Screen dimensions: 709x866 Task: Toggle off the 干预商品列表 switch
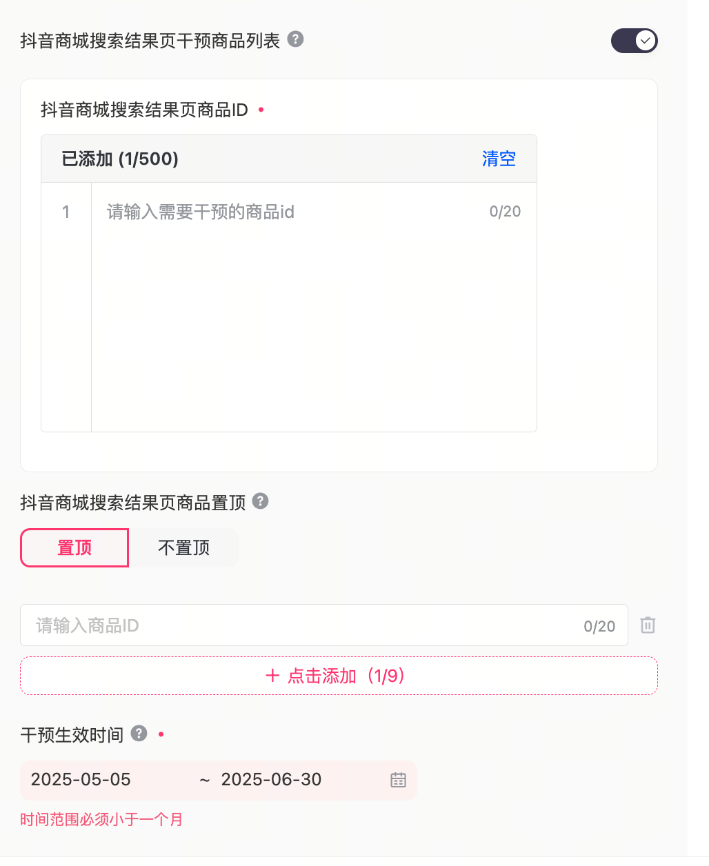click(634, 41)
